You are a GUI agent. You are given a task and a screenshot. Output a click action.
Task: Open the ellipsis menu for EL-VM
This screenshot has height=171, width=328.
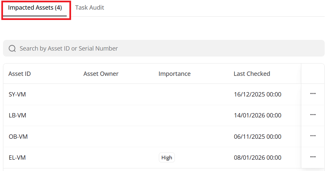pyautogui.click(x=313, y=157)
